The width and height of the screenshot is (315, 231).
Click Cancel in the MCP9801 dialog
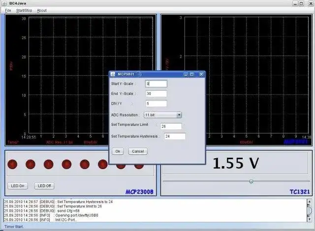coord(138,151)
